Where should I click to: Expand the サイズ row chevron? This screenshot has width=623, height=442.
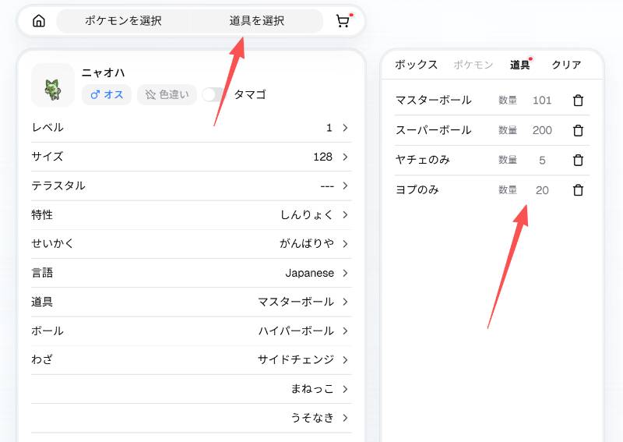pyautogui.click(x=345, y=157)
